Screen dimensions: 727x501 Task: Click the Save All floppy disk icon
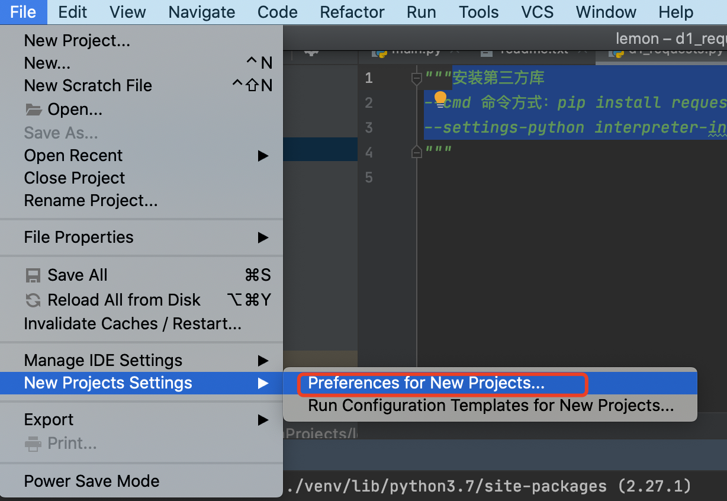click(x=33, y=275)
